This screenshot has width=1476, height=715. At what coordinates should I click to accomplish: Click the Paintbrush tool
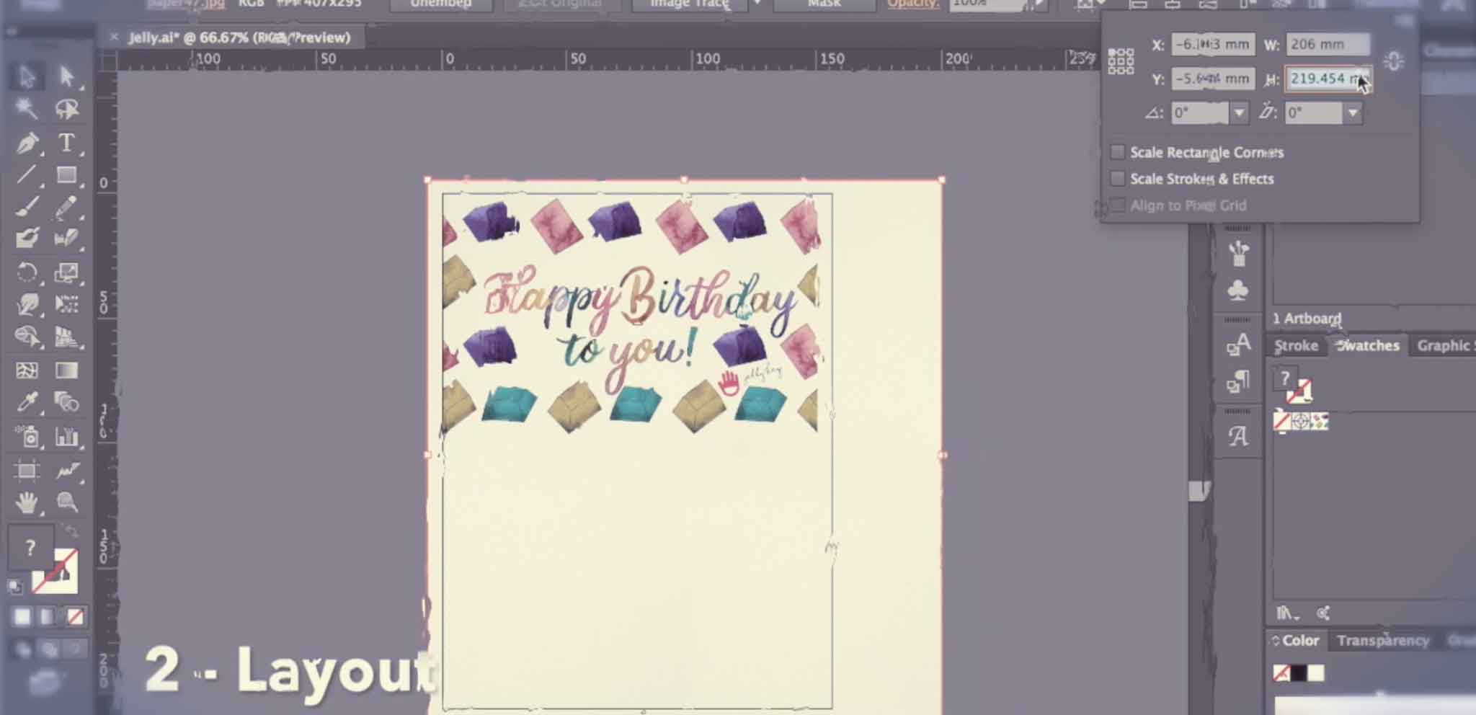(27, 208)
